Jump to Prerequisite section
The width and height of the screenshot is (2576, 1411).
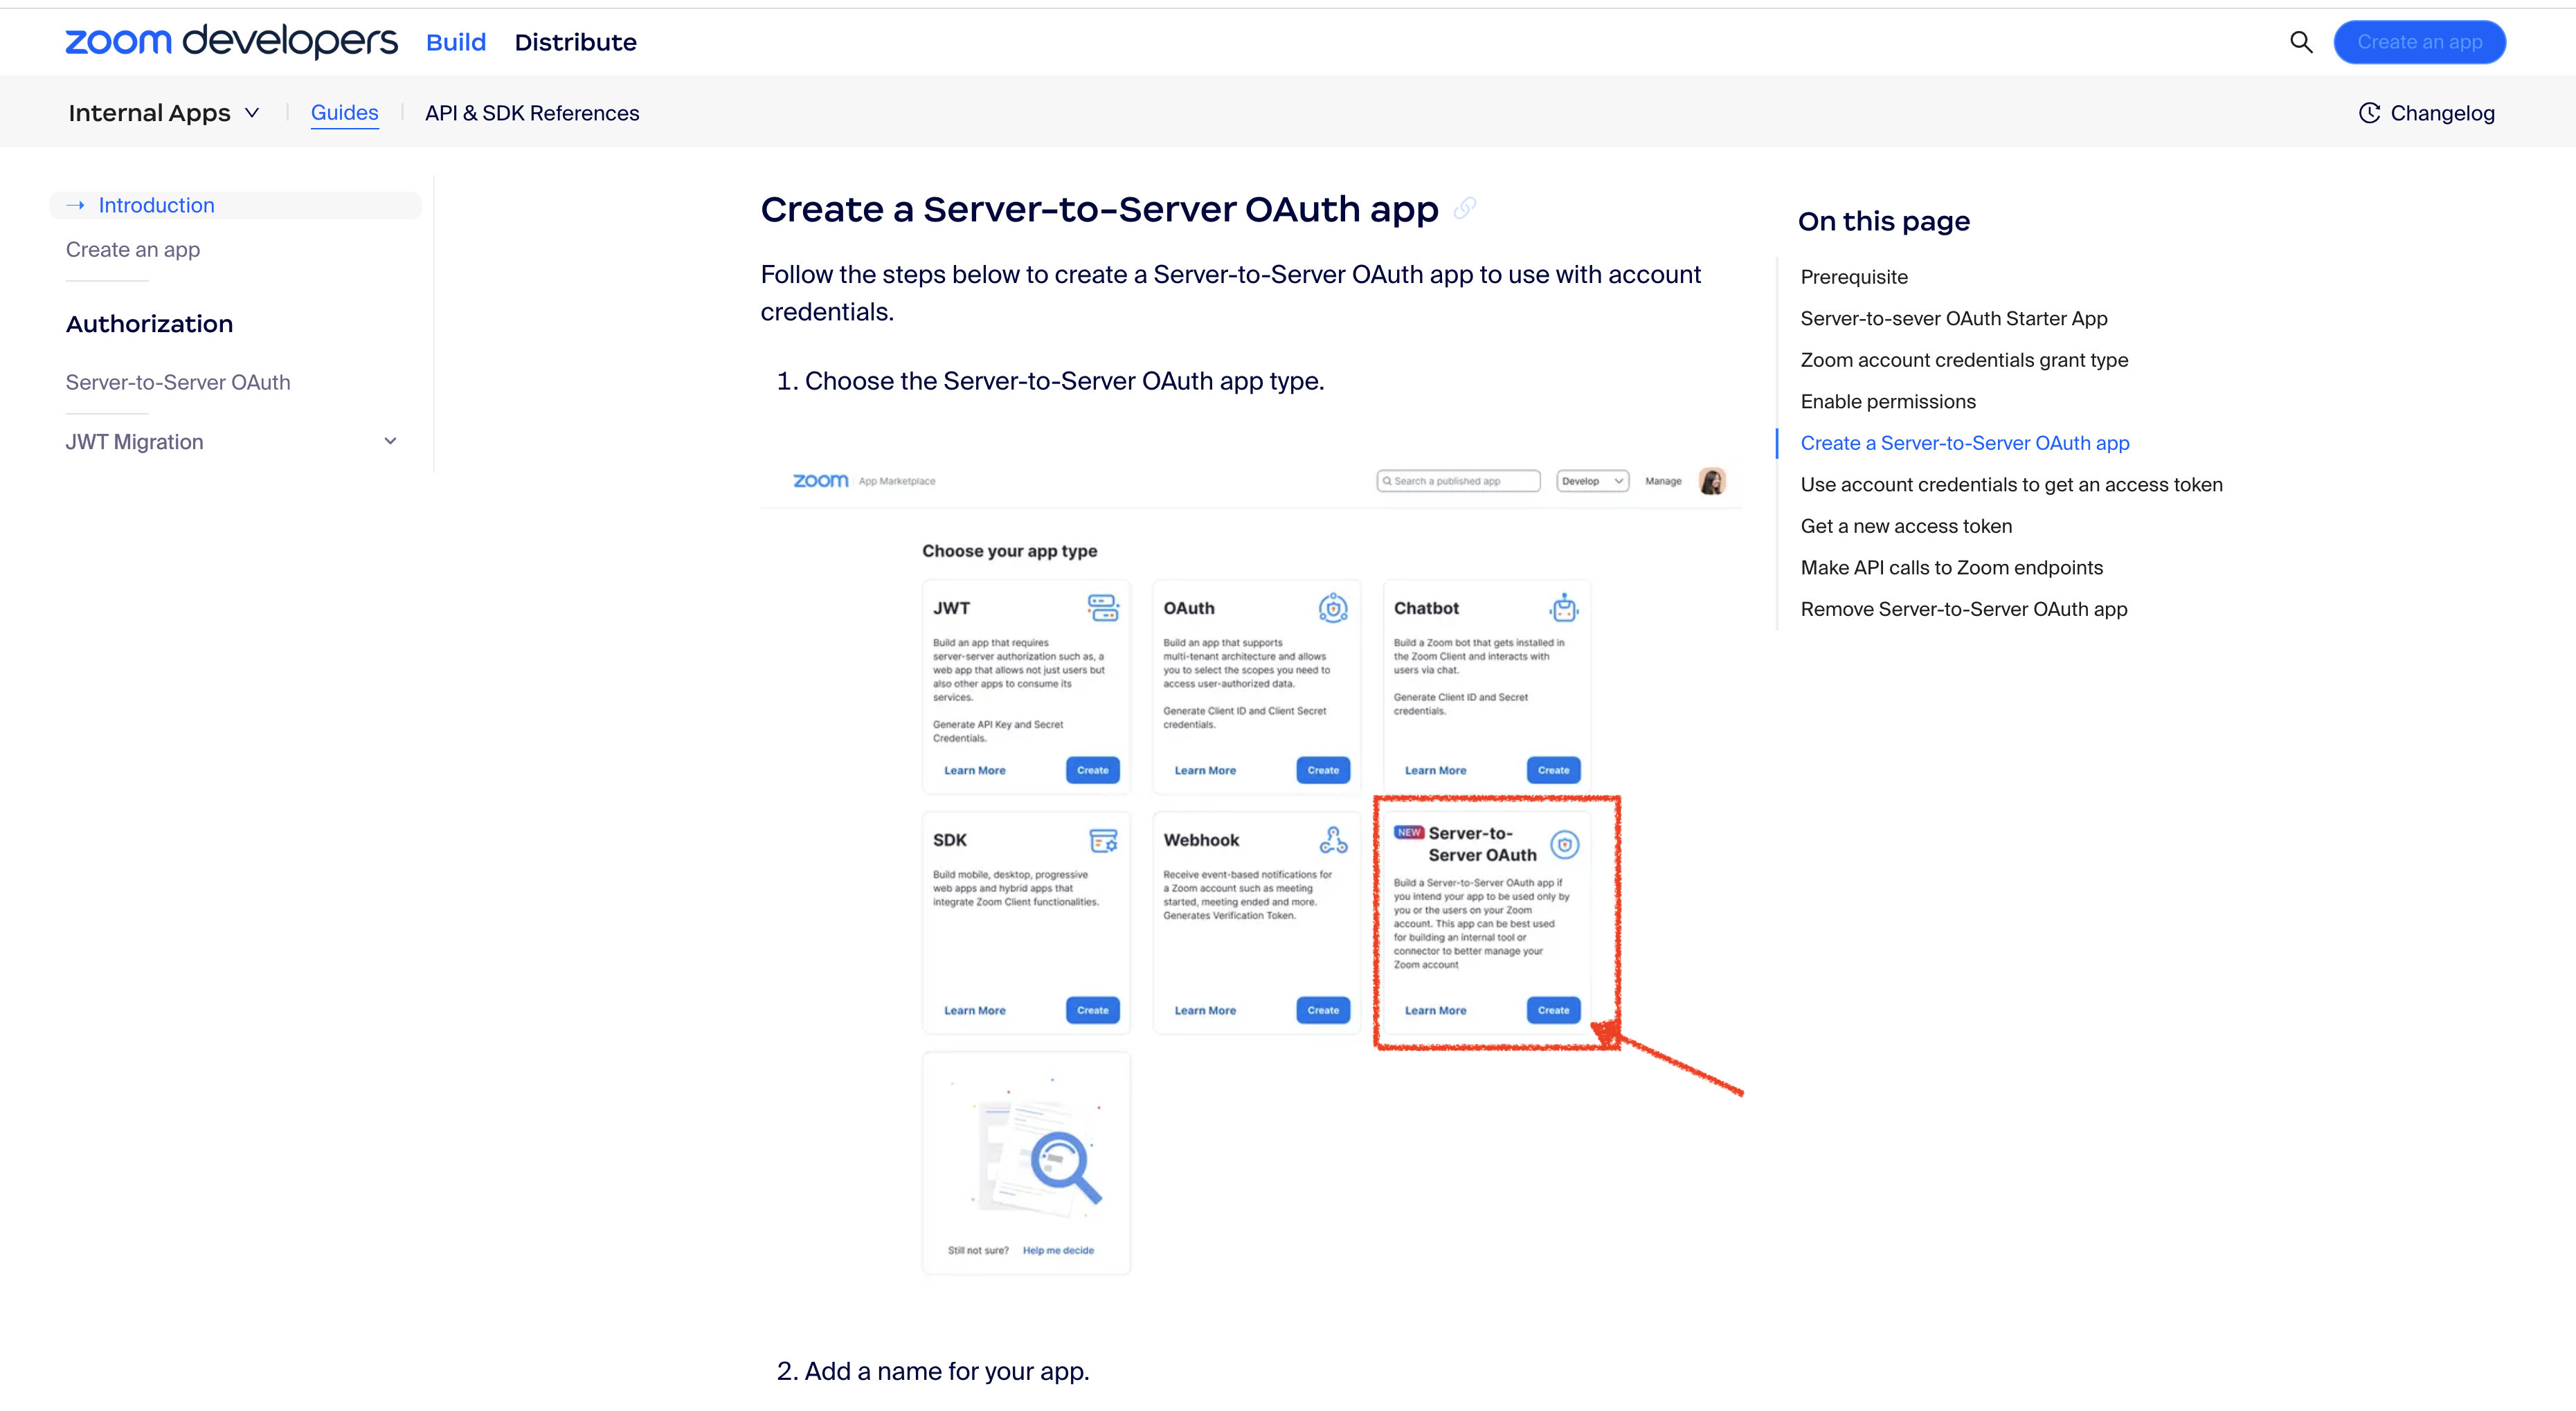coord(1853,277)
